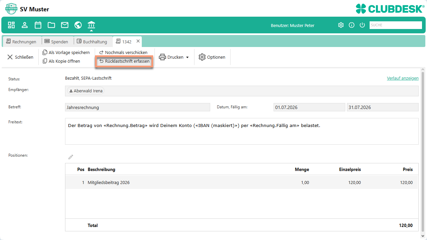This screenshot has width=427, height=240.
Task: Click the Aberwald Irena recipient chip
Action: pos(86,91)
